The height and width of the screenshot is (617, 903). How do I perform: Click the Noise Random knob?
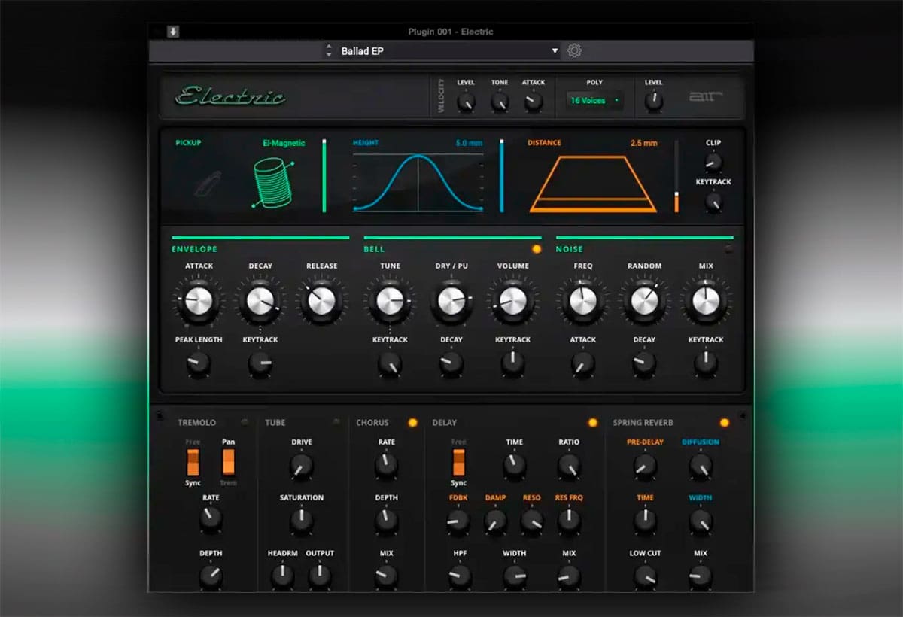(x=644, y=302)
